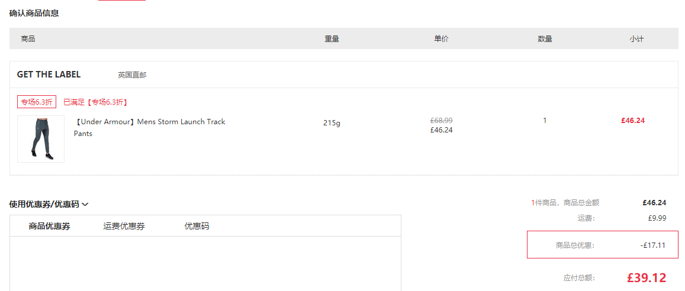Screen dimensions: 685x291
Task: Click the 英国直邮 shipping label
Action: (132, 75)
